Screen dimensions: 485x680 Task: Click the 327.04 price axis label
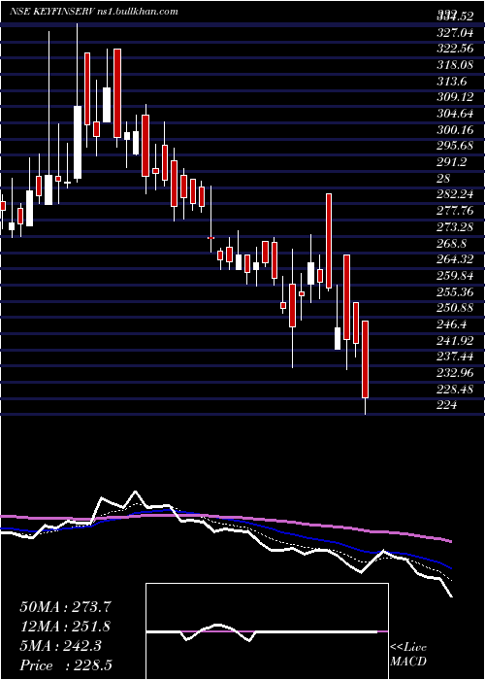(x=454, y=31)
